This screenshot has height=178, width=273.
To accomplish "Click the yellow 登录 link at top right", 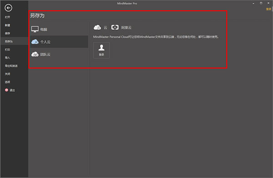I will click(268, 9).
